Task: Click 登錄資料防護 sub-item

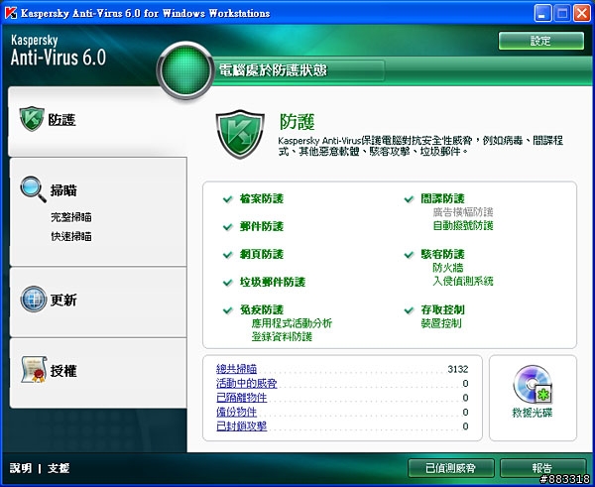Action: 282,336
